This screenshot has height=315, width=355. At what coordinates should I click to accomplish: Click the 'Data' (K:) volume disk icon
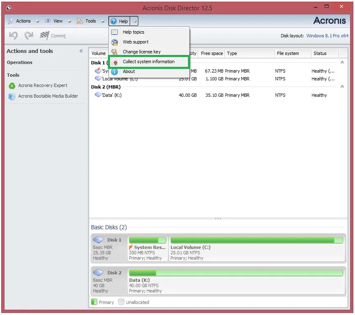[x=98, y=95]
